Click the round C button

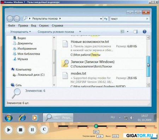[x=44, y=129]
